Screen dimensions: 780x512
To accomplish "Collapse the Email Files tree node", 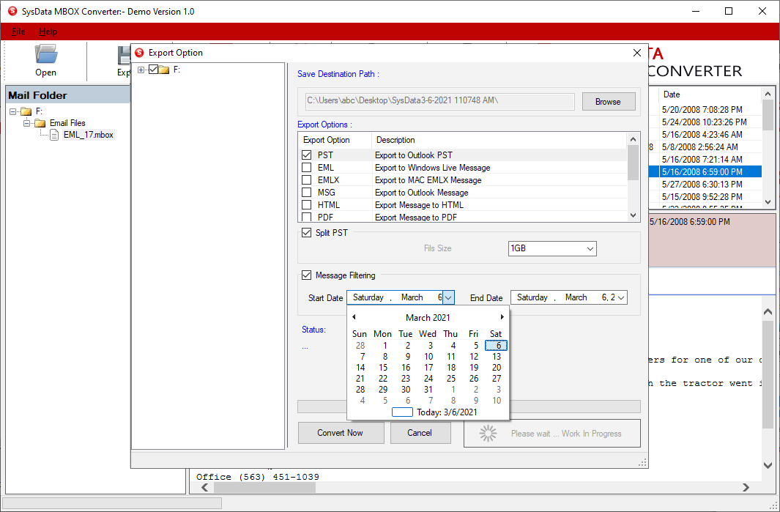I will pyautogui.click(x=27, y=123).
